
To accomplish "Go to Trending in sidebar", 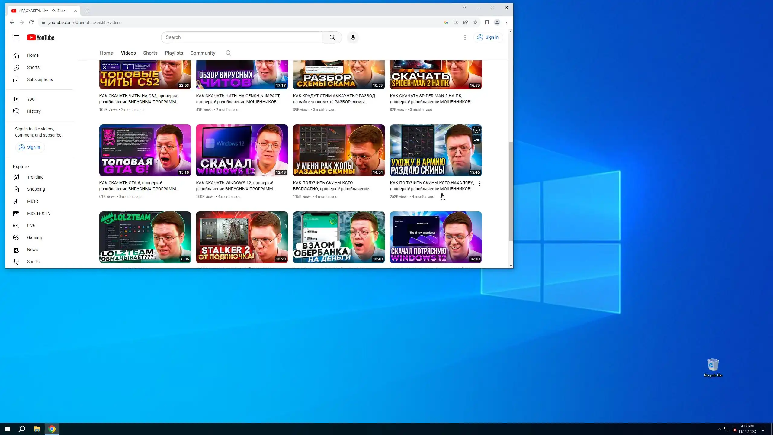I will pos(35,177).
